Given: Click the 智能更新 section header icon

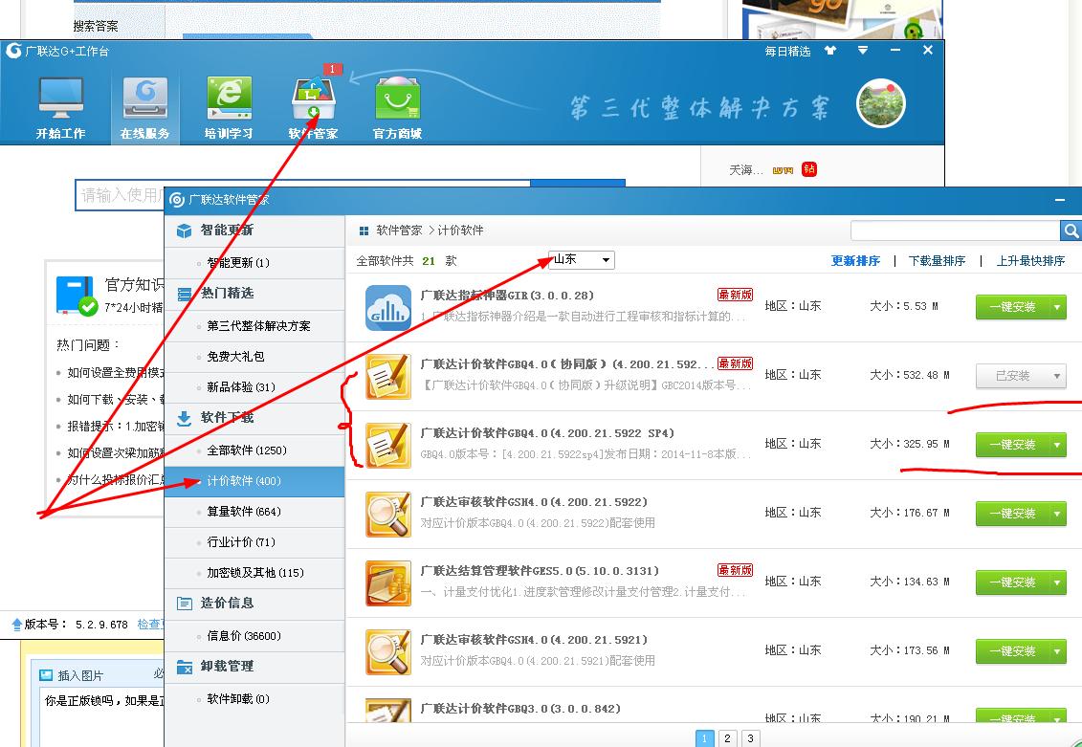Looking at the screenshot, I should coord(185,231).
